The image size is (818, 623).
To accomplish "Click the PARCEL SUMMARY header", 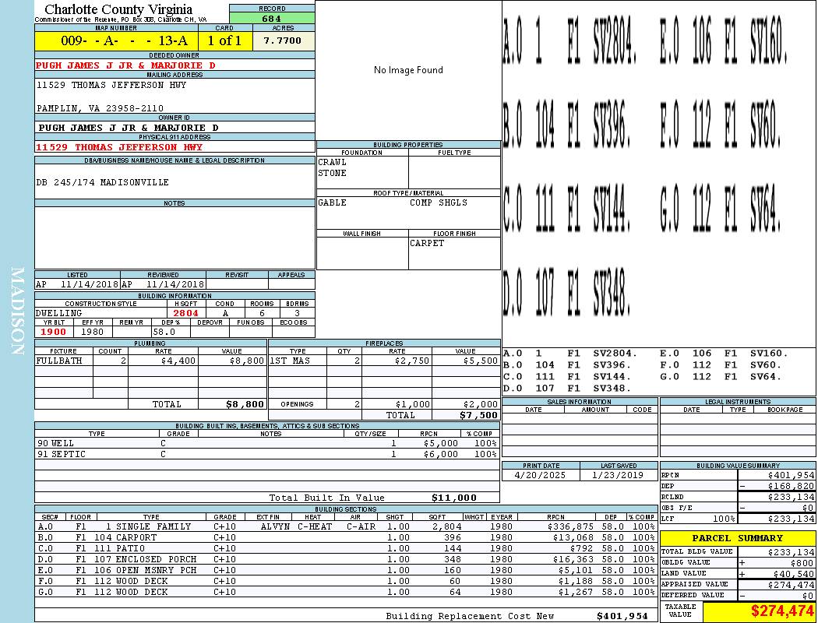I will point(738,538).
